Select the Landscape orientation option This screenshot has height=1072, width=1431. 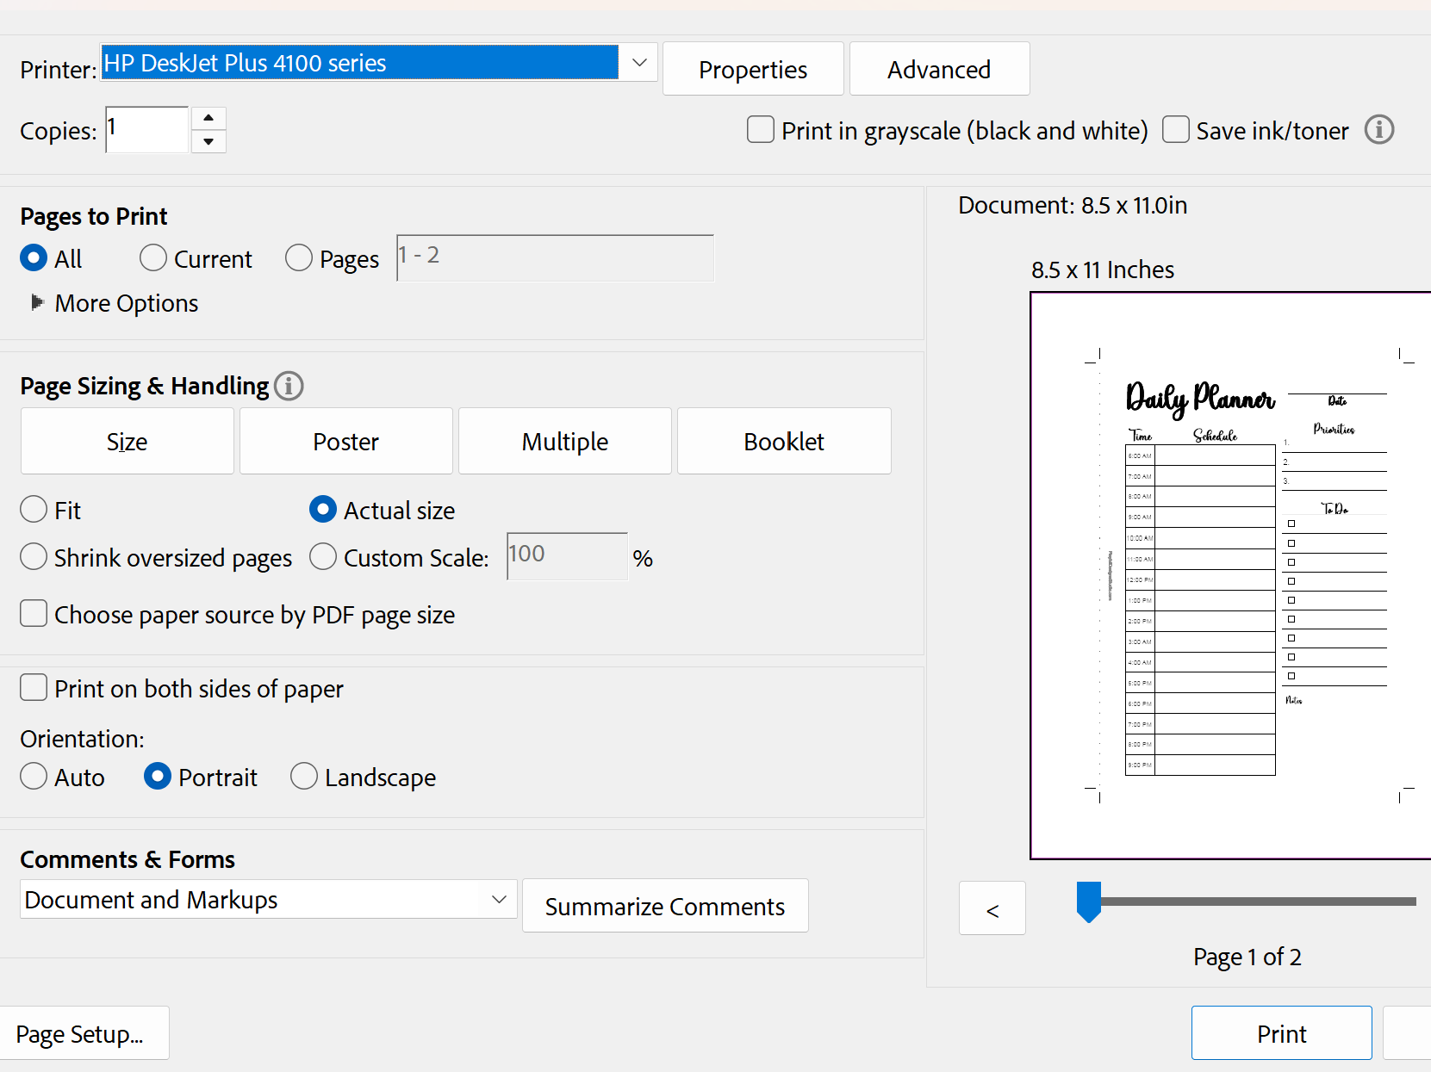point(304,777)
